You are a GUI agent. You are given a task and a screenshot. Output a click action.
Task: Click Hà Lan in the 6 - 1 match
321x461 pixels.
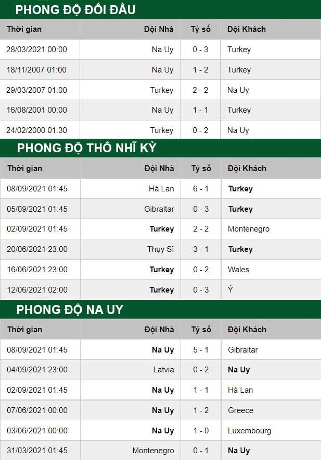(x=161, y=188)
